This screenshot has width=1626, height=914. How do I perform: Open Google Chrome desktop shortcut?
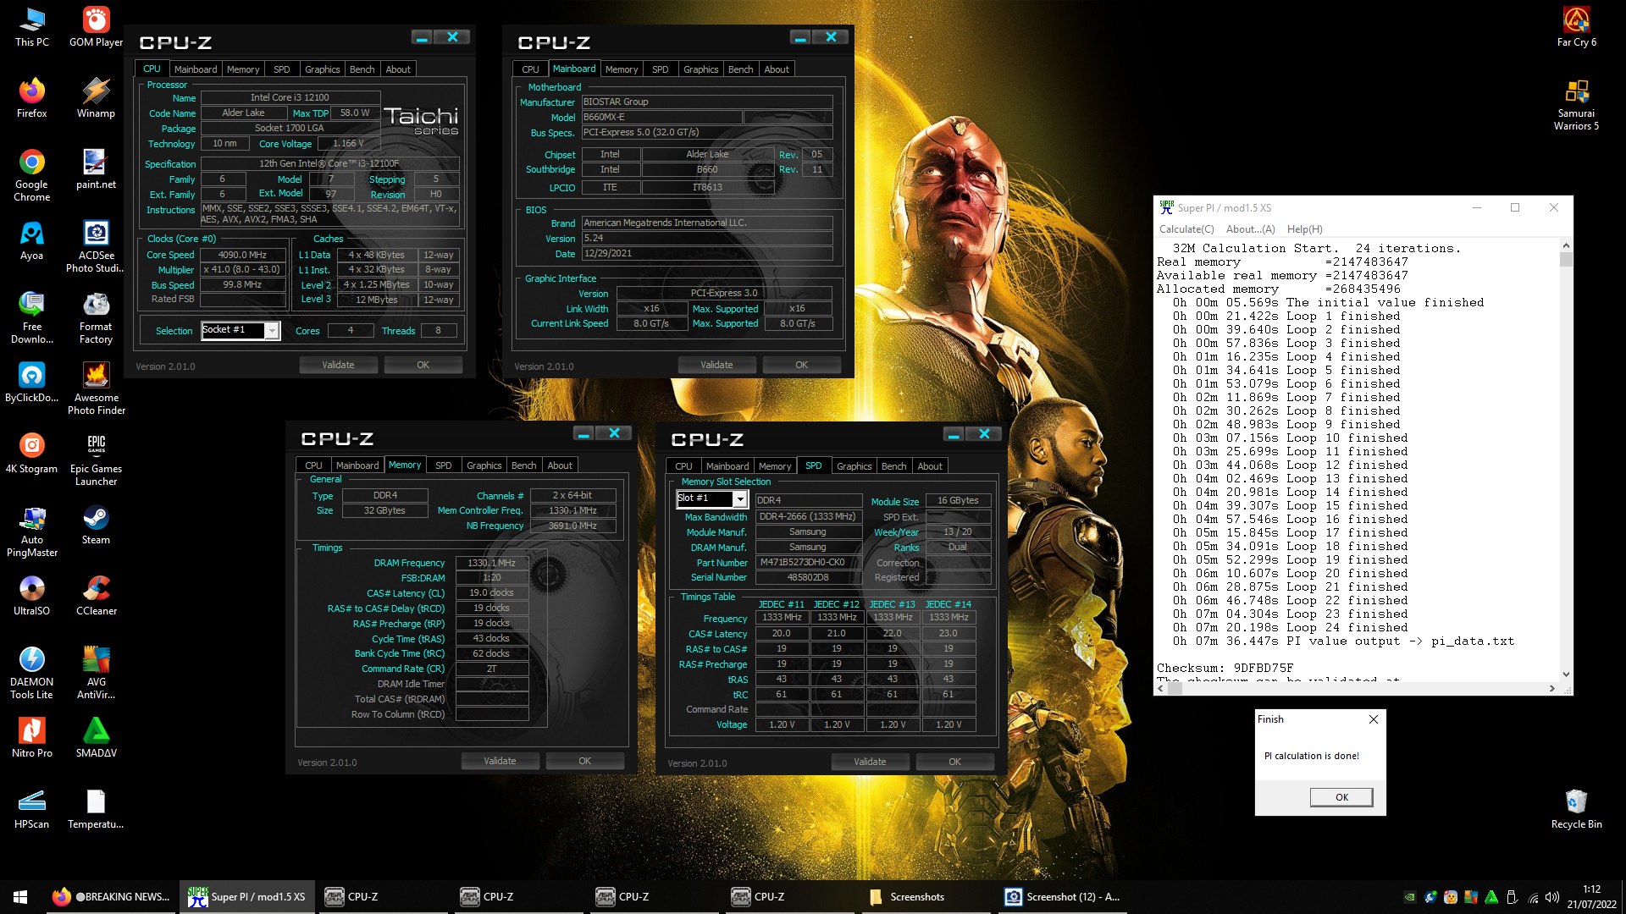[x=32, y=175]
